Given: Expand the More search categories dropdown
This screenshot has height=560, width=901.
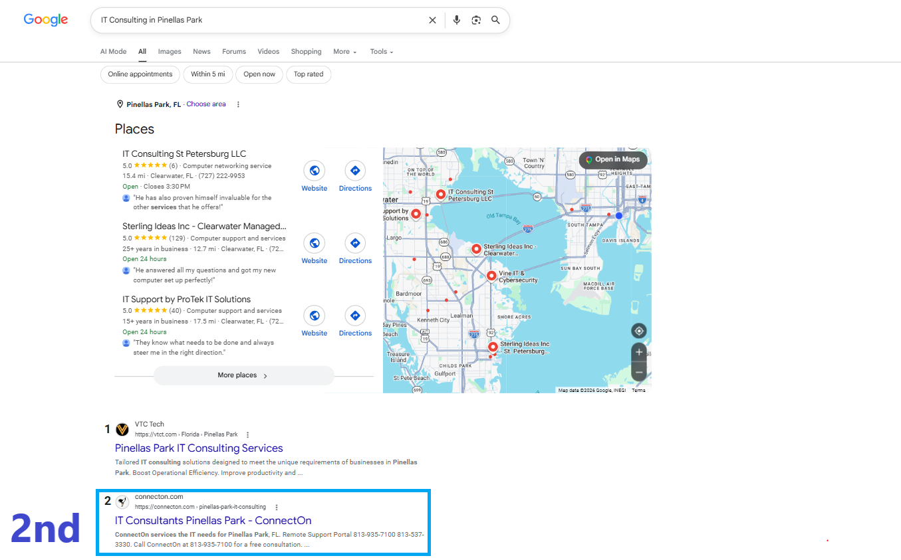Looking at the screenshot, I should coord(345,52).
